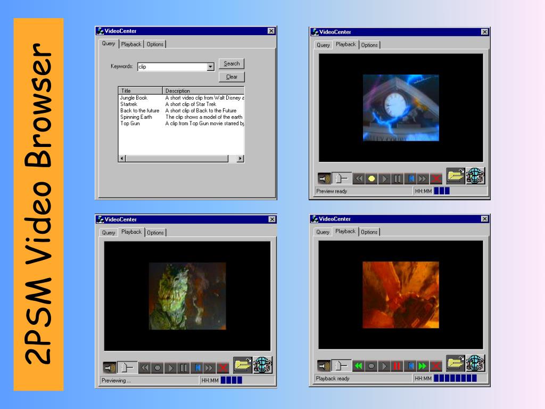Mute the speaker in the Previewing window
Viewport: 545px width, 409px height.
pos(110,367)
